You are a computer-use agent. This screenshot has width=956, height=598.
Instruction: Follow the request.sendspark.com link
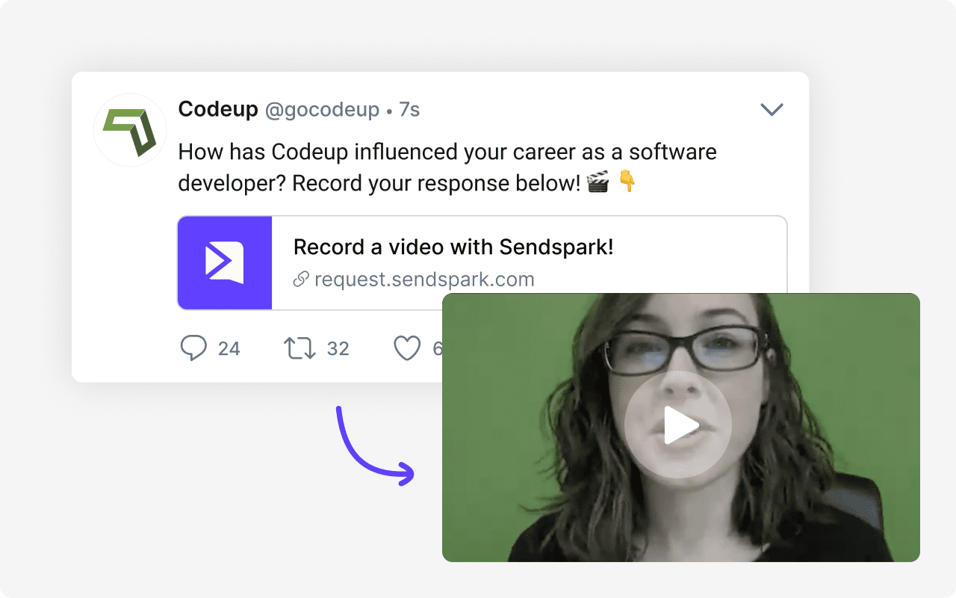[424, 279]
